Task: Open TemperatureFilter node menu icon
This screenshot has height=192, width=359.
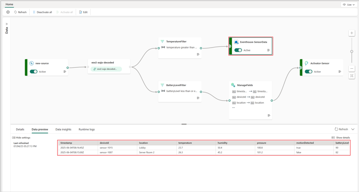Action: coord(198,54)
